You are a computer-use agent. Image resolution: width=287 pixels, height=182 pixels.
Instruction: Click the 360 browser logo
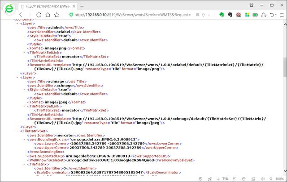click(x=9, y=8)
